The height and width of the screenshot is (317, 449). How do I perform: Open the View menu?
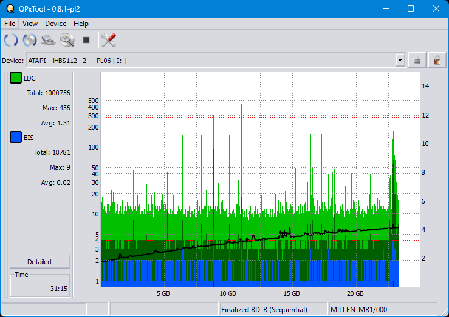pos(30,24)
